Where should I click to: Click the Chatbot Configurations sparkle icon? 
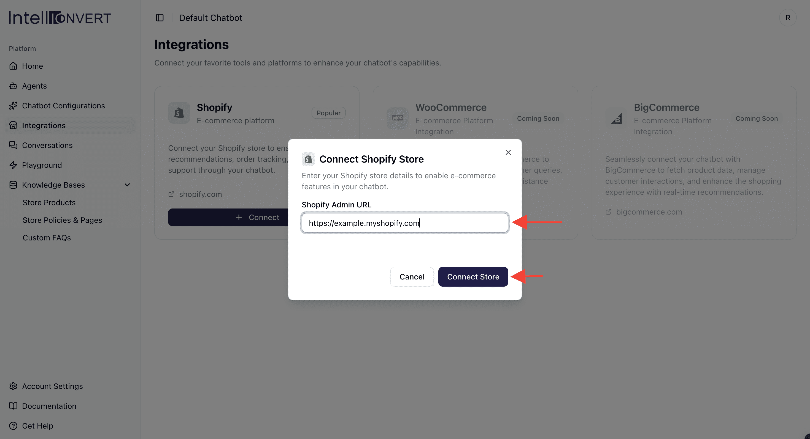click(13, 106)
